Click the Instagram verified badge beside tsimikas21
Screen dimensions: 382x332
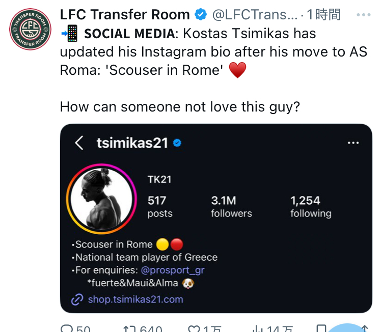[177, 143]
